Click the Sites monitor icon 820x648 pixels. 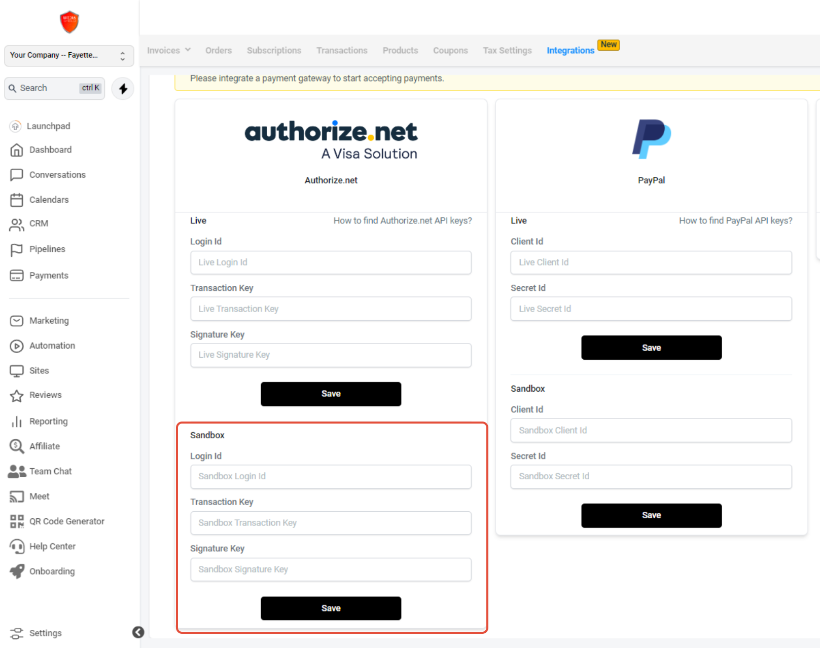click(17, 371)
